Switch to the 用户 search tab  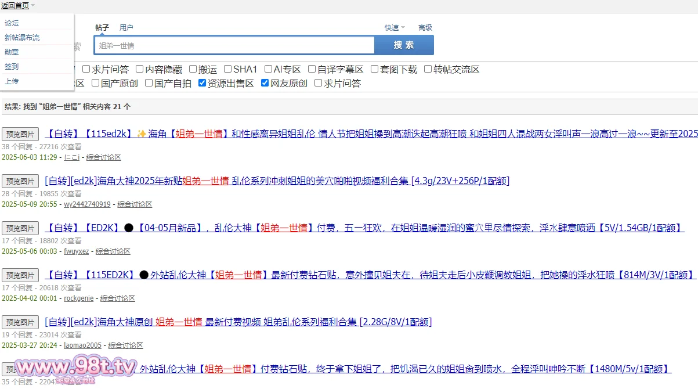point(126,27)
